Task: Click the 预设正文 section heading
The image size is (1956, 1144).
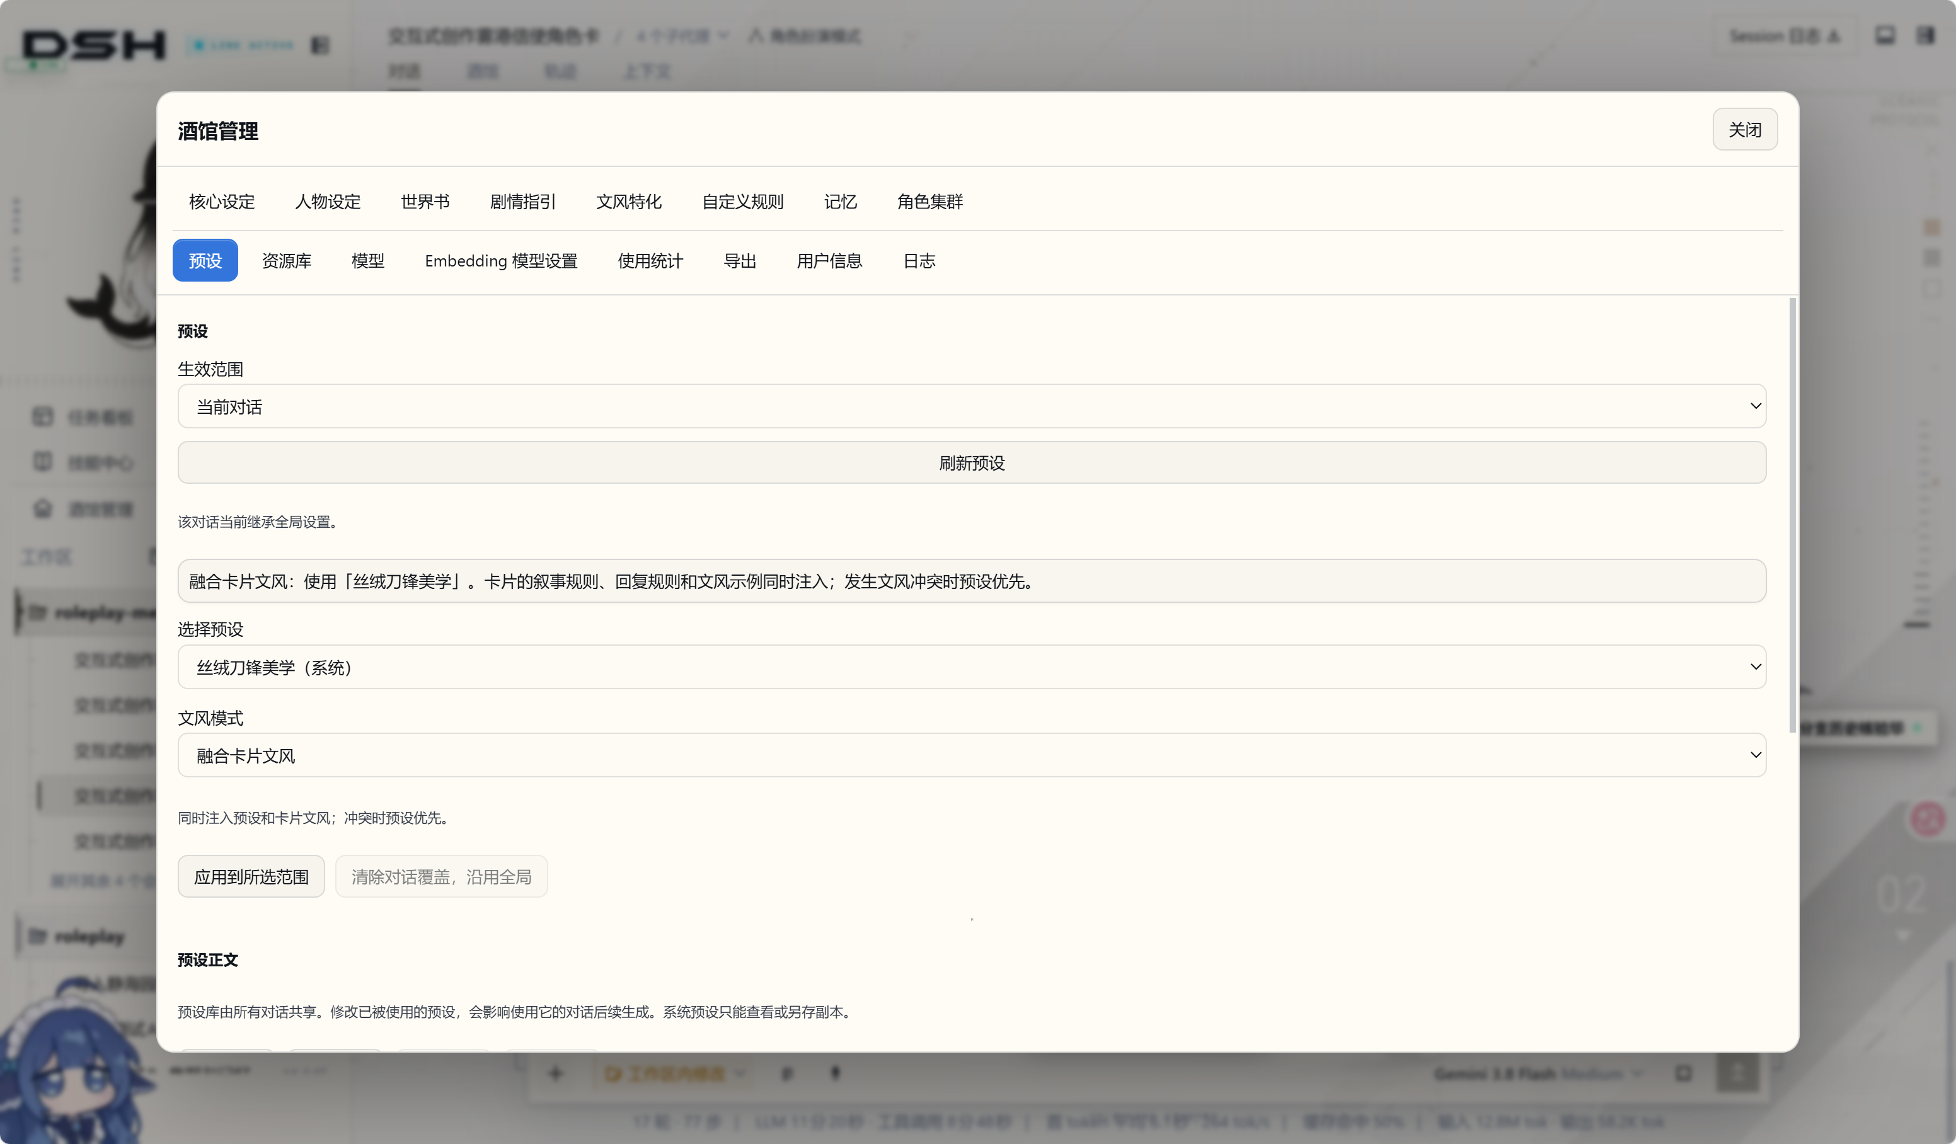Action: (x=208, y=960)
